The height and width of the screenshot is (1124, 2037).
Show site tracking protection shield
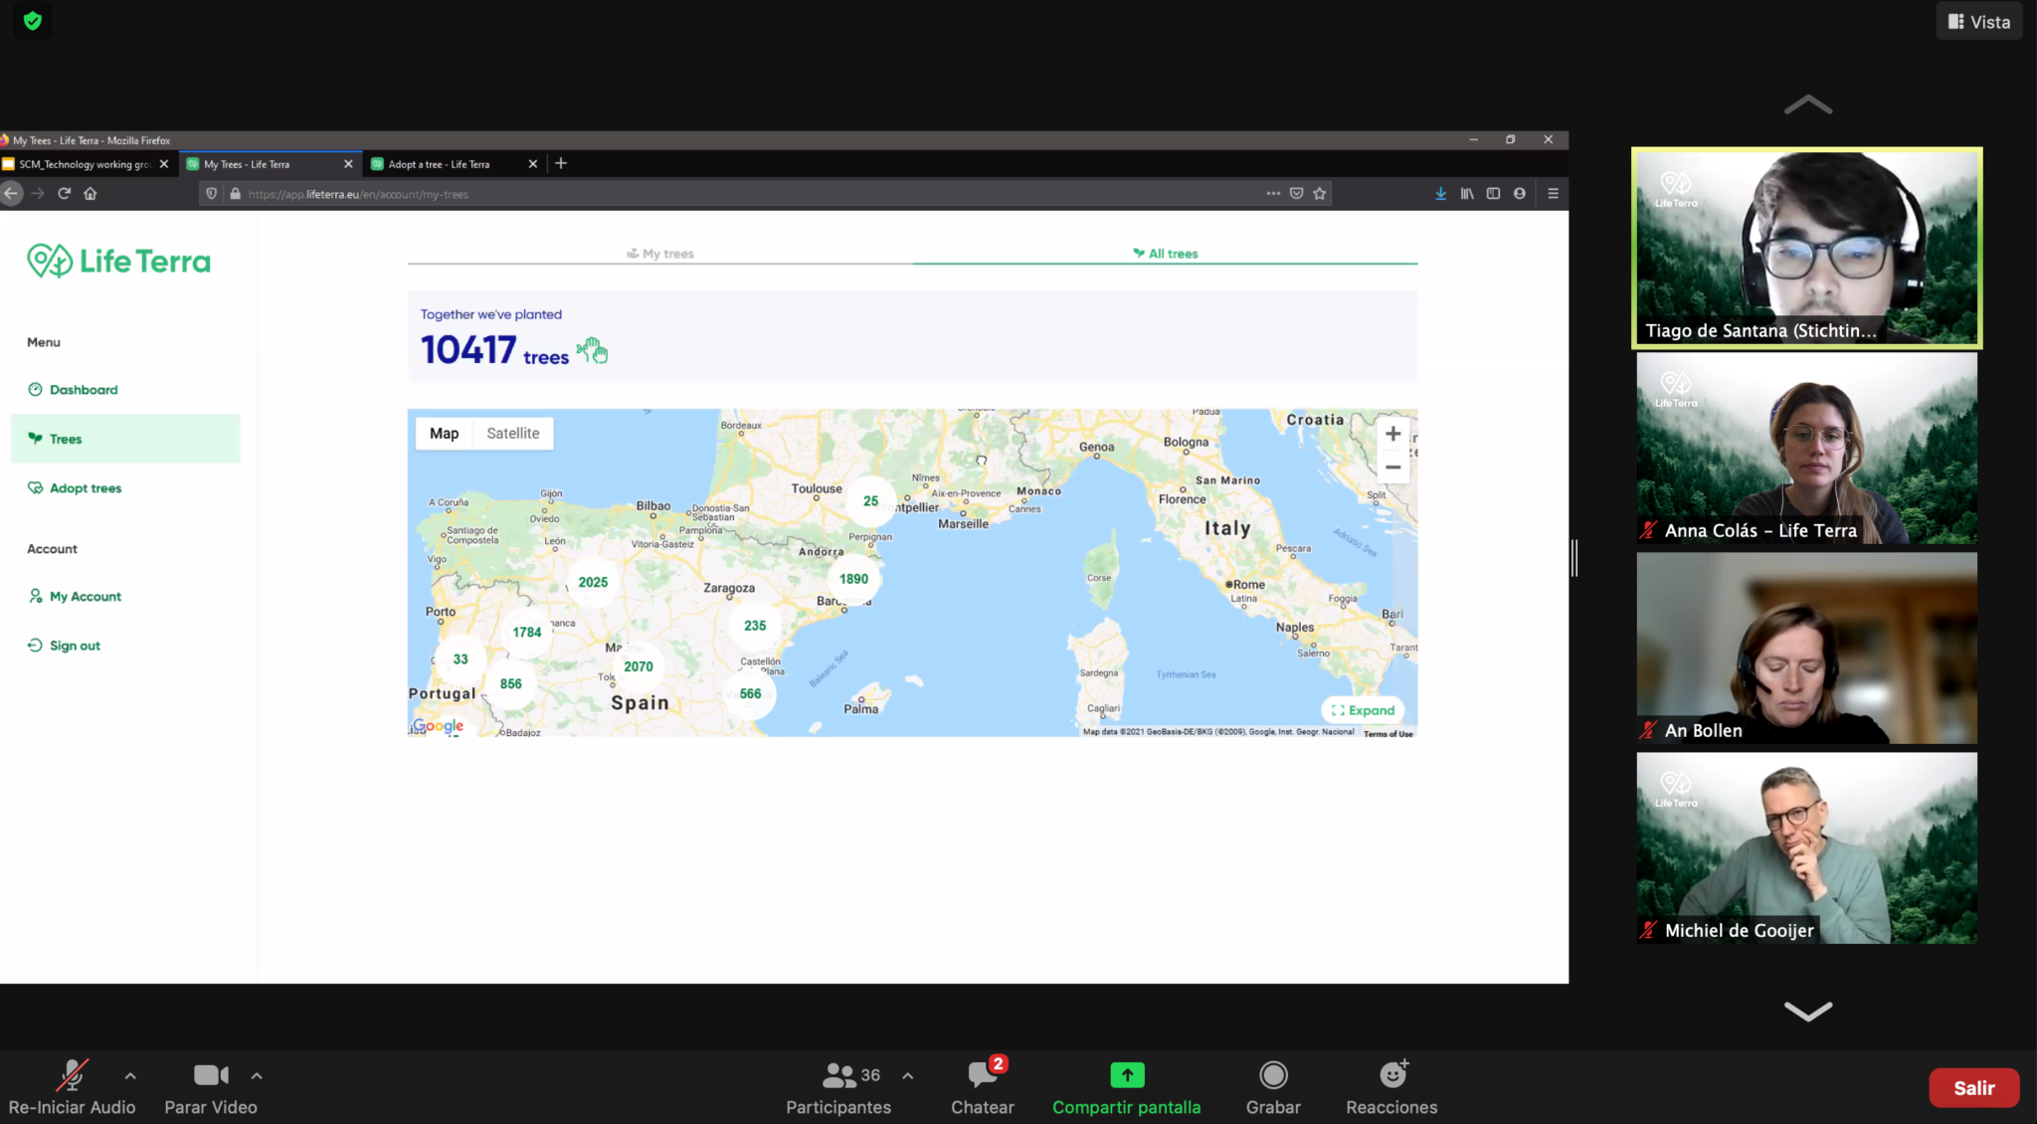[211, 194]
